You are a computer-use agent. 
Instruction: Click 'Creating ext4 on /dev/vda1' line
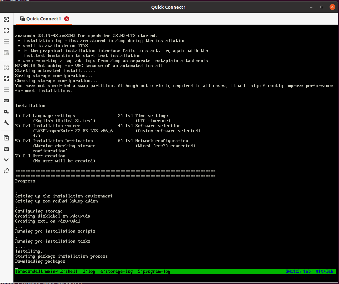click(x=48, y=221)
